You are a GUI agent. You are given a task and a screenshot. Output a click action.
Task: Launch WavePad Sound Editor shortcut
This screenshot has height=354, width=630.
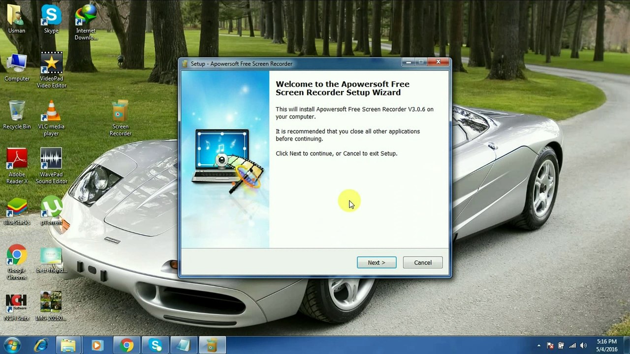[51, 166]
